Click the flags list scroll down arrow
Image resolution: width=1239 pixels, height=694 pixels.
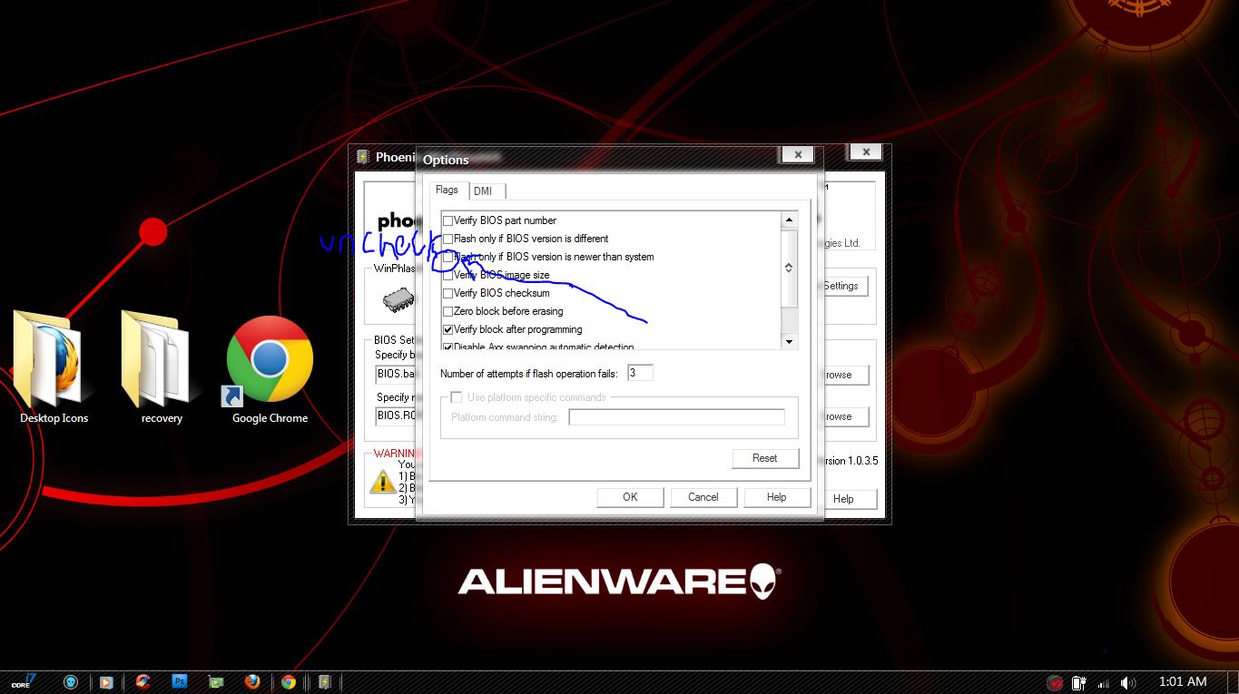pyautogui.click(x=789, y=342)
